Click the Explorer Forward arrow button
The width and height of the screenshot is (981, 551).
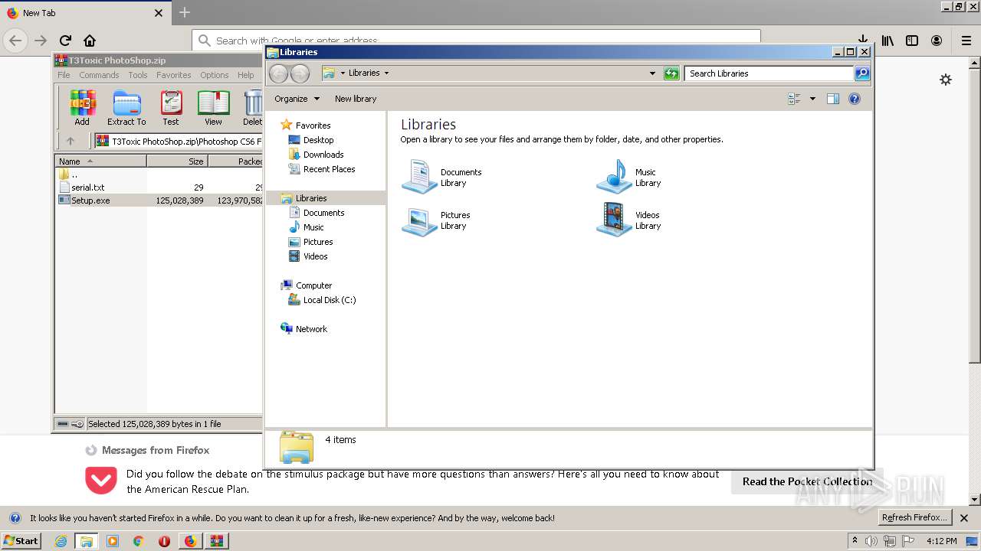[x=300, y=73]
